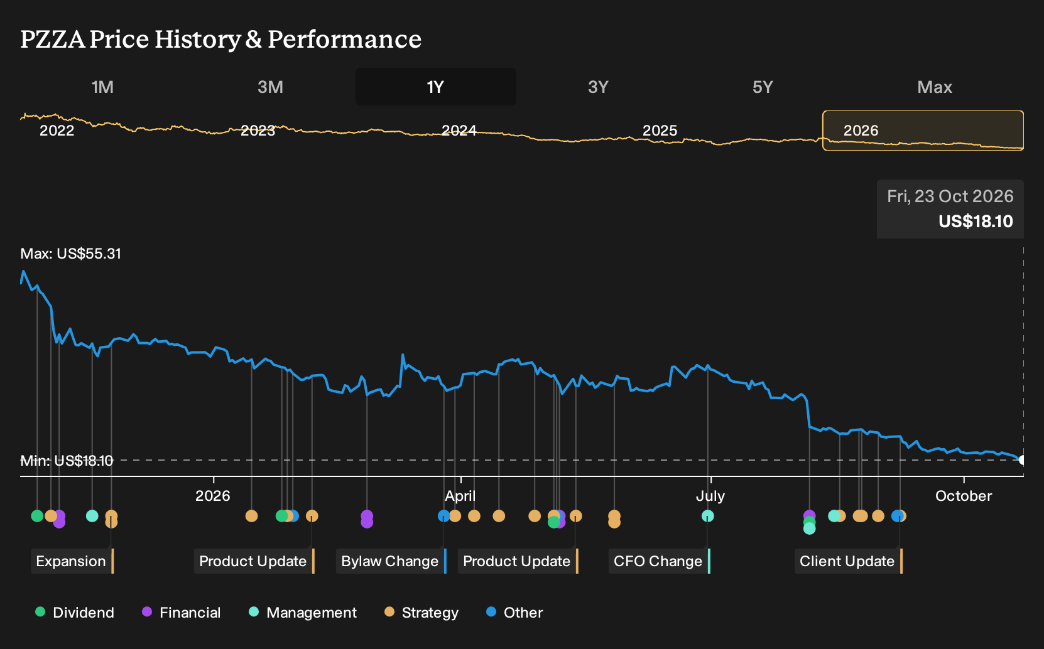Select blue Other marker above Client Update label
This screenshot has height=649, width=1044.
(897, 516)
